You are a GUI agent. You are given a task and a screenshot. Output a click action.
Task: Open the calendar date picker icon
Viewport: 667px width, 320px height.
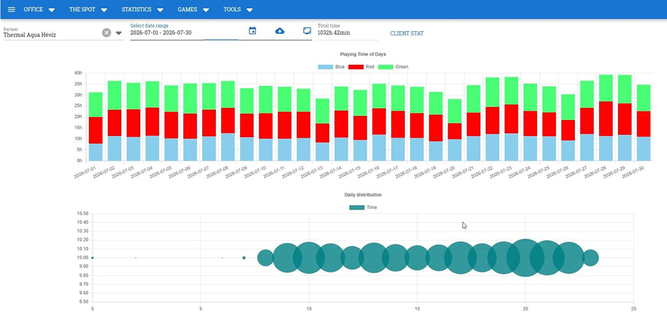coord(252,30)
